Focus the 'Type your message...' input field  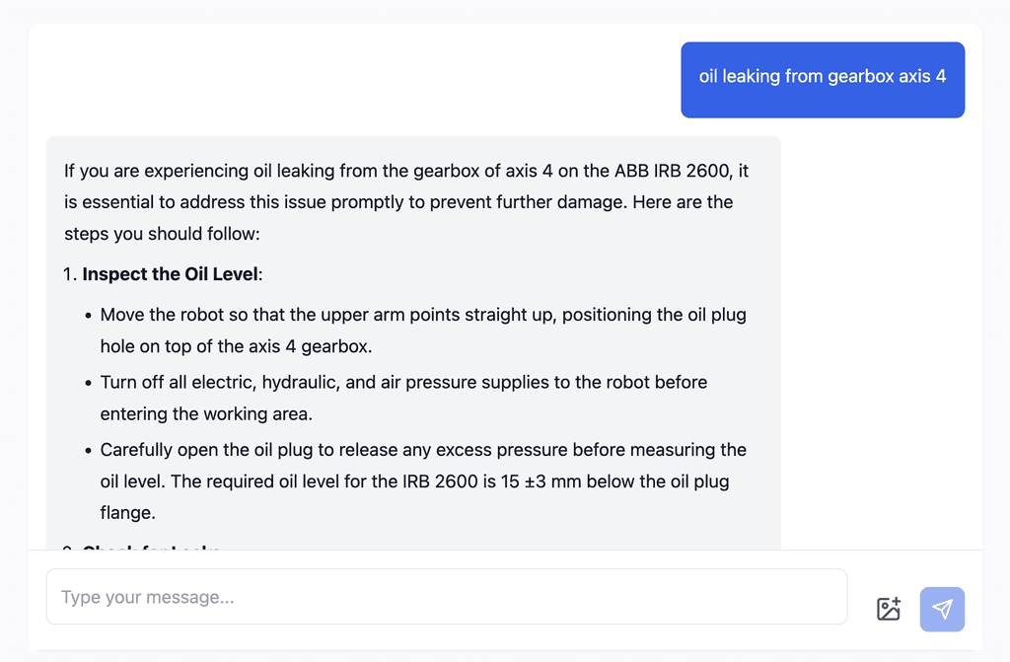[x=447, y=597]
